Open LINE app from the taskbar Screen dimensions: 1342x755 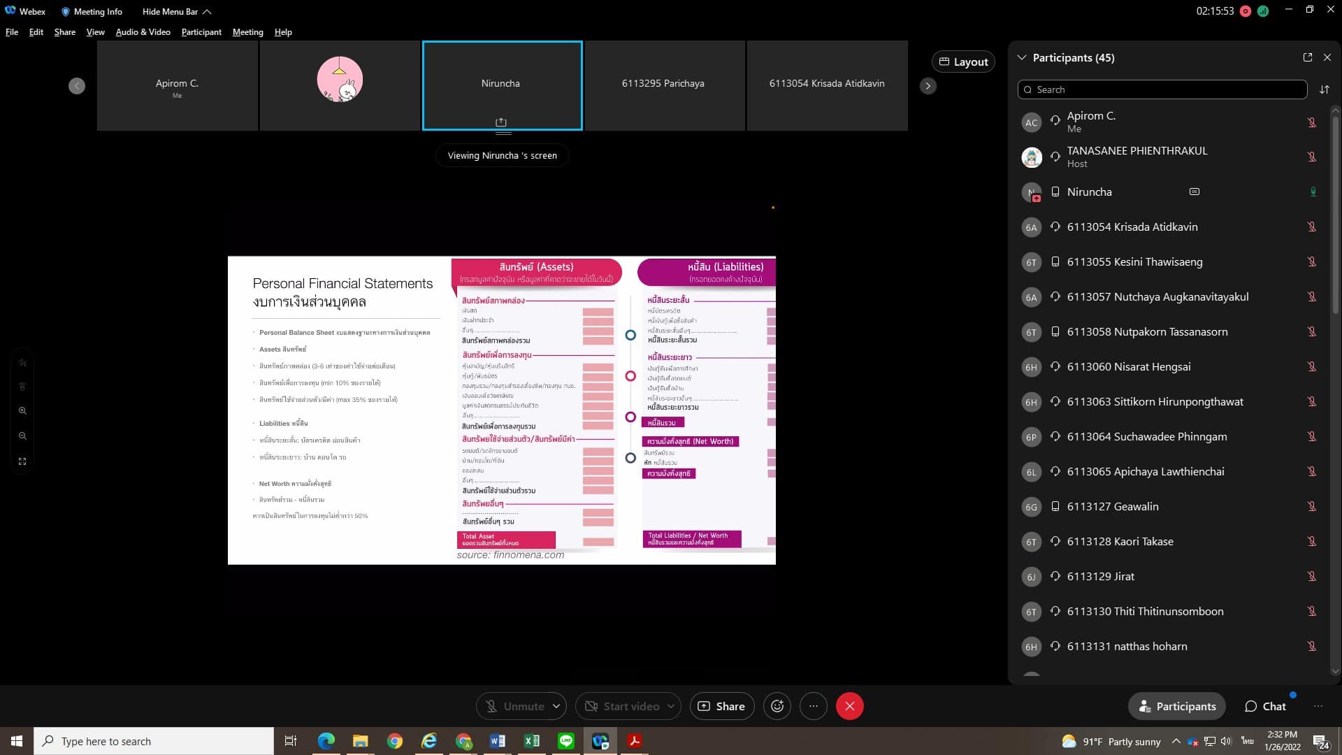566,741
